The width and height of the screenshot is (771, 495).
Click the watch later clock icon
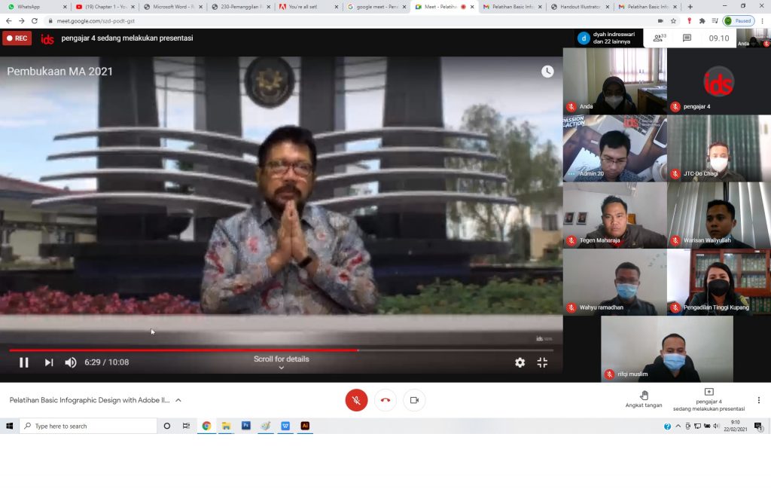(x=547, y=72)
